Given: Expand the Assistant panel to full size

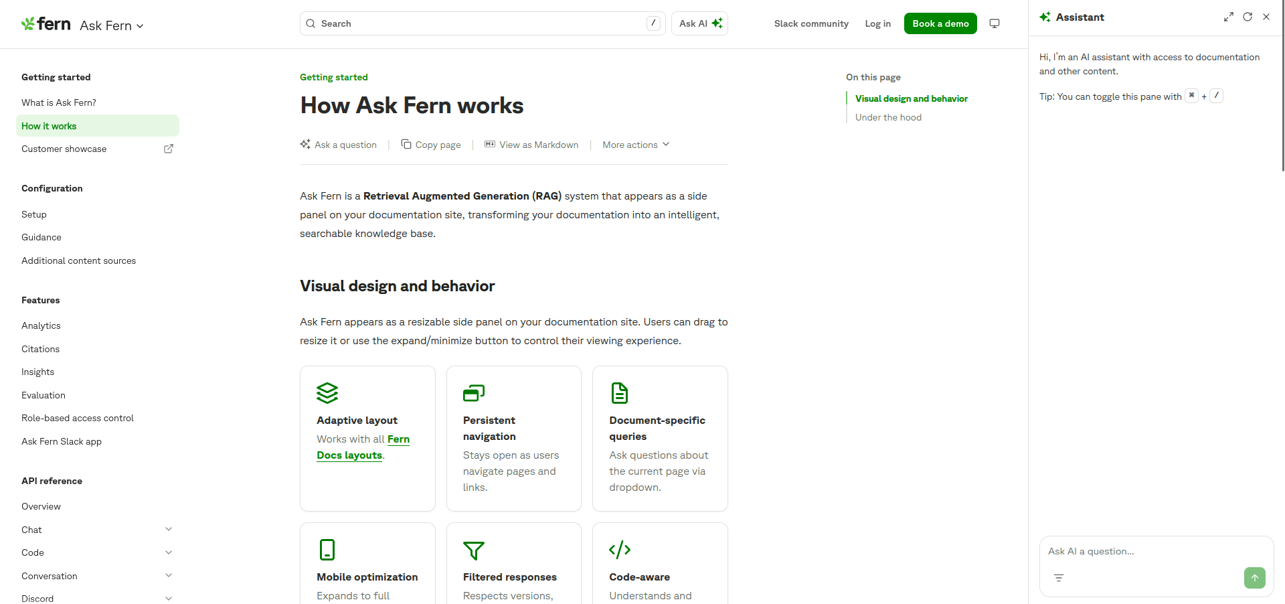Looking at the screenshot, I should click(x=1229, y=17).
